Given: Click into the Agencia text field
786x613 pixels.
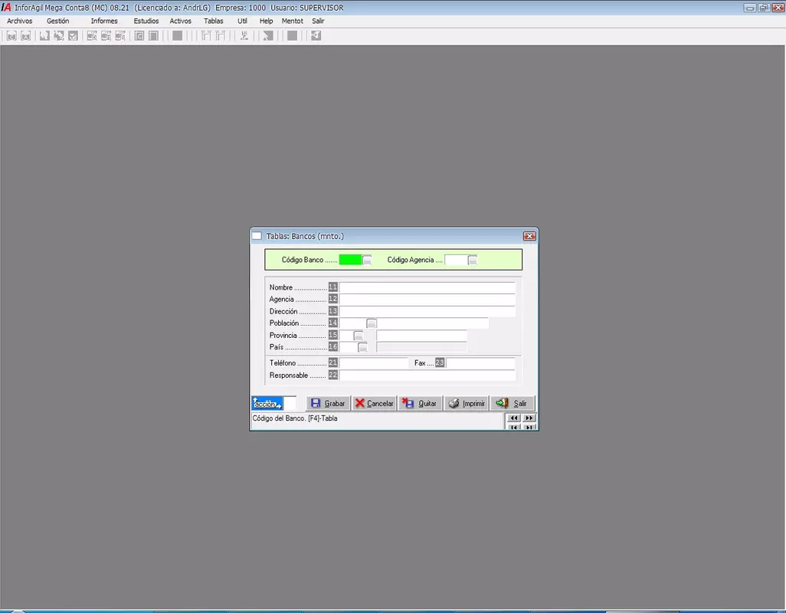Looking at the screenshot, I should 427,300.
